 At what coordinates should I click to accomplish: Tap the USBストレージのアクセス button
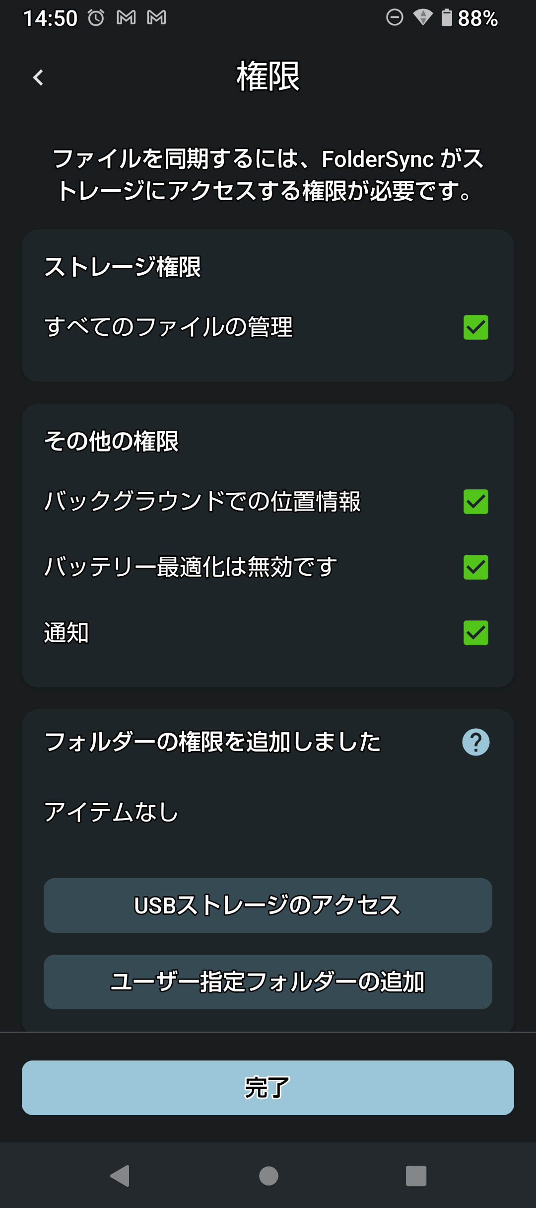[x=268, y=905]
